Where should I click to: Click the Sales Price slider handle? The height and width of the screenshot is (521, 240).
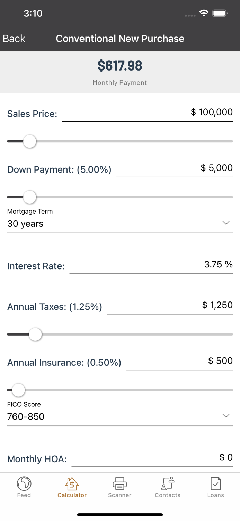coord(30,141)
